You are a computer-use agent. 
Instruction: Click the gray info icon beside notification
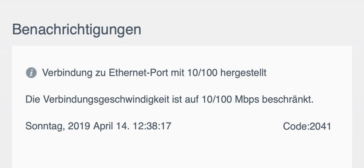tap(31, 73)
